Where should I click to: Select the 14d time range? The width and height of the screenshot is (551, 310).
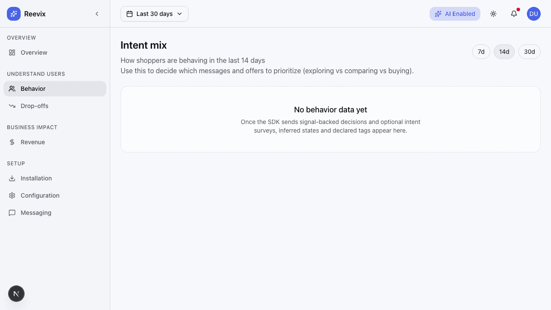click(x=504, y=52)
